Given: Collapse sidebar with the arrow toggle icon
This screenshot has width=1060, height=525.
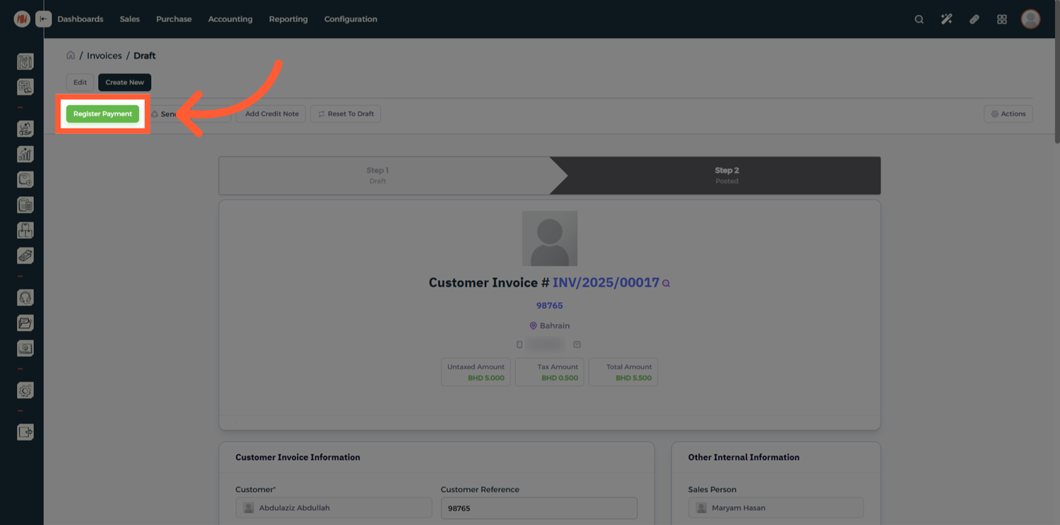Looking at the screenshot, I should coord(44,19).
